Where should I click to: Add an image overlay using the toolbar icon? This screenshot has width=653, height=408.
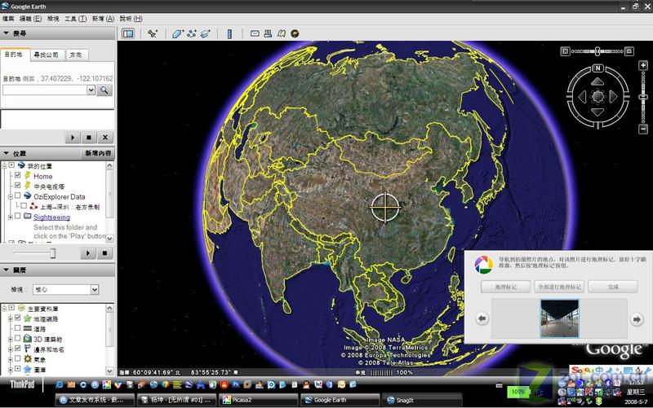tap(206, 33)
